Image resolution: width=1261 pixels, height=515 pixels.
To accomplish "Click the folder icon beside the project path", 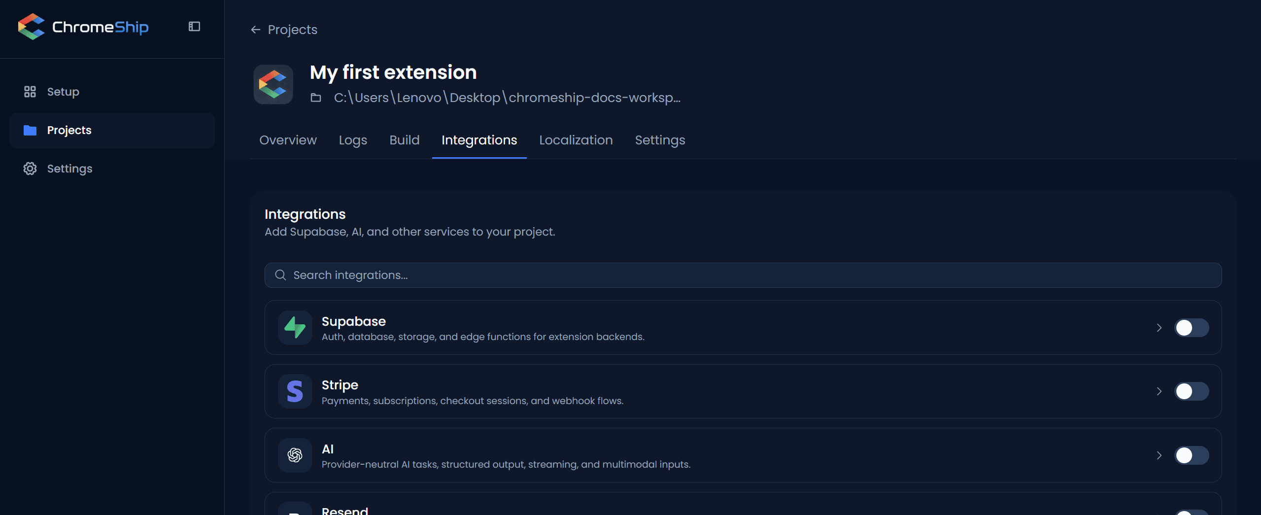I will coord(316,98).
